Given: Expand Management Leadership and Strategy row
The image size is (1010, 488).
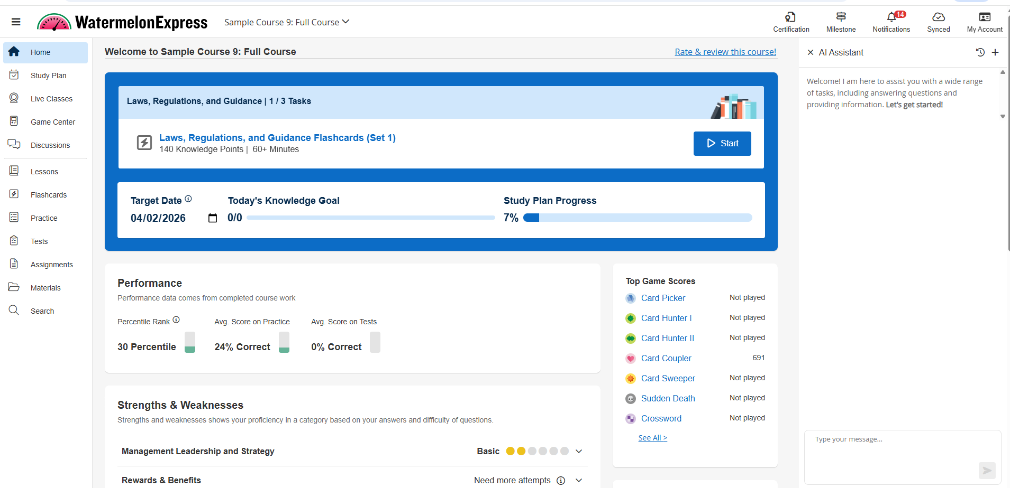Looking at the screenshot, I should click(579, 451).
